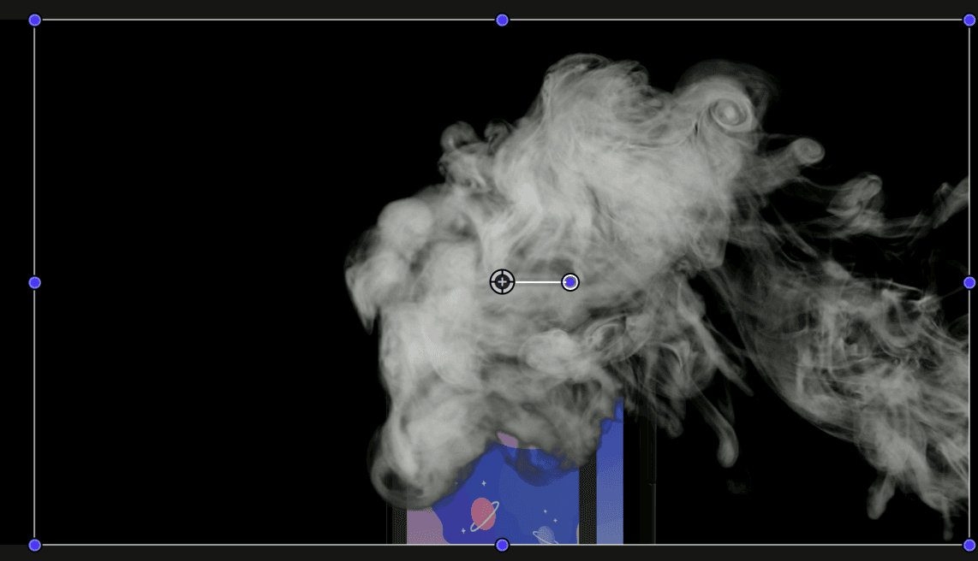Click the top-middle handle on the bounding box
Image resolution: width=978 pixels, height=561 pixels.
(502, 19)
